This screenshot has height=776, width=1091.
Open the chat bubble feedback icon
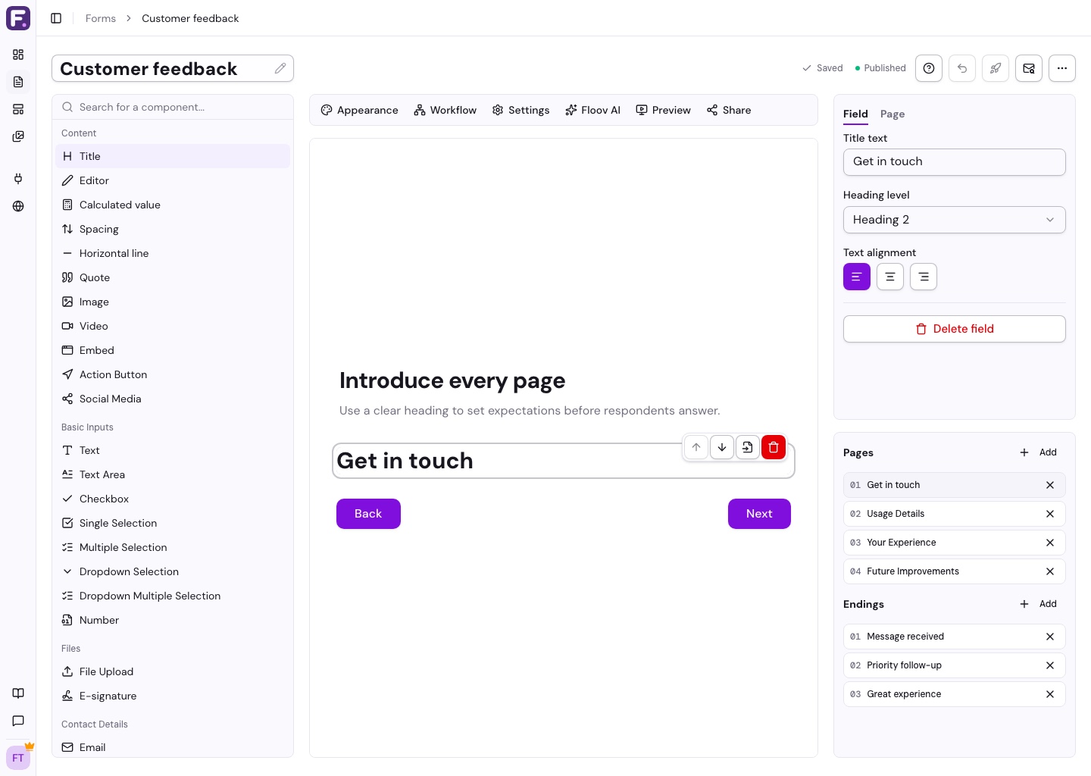(18, 721)
